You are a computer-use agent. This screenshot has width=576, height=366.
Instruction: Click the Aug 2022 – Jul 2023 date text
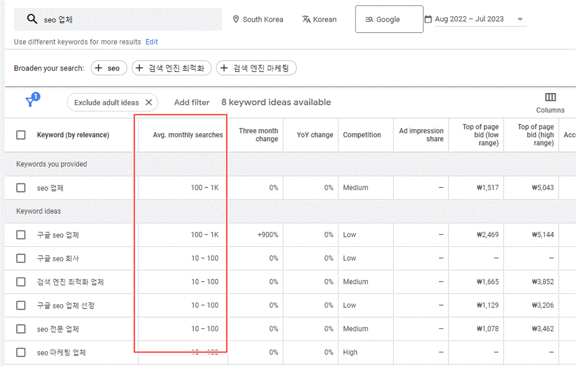(469, 19)
